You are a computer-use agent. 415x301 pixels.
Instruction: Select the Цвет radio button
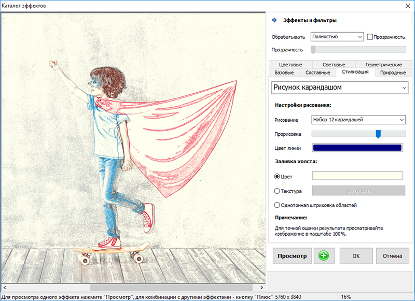click(x=277, y=177)
